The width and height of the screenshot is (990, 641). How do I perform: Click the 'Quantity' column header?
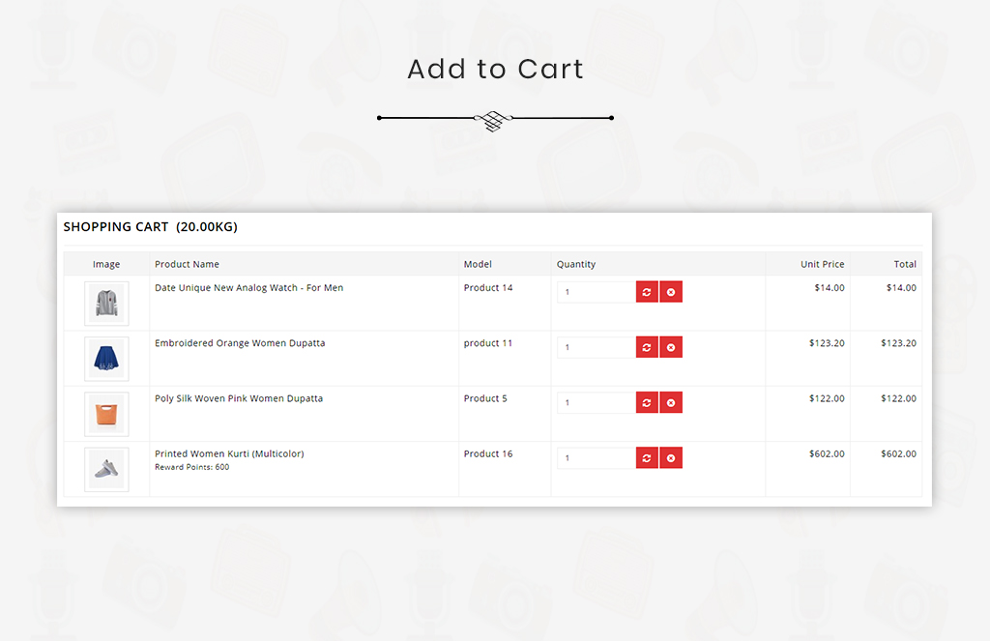tap(576, 264)
